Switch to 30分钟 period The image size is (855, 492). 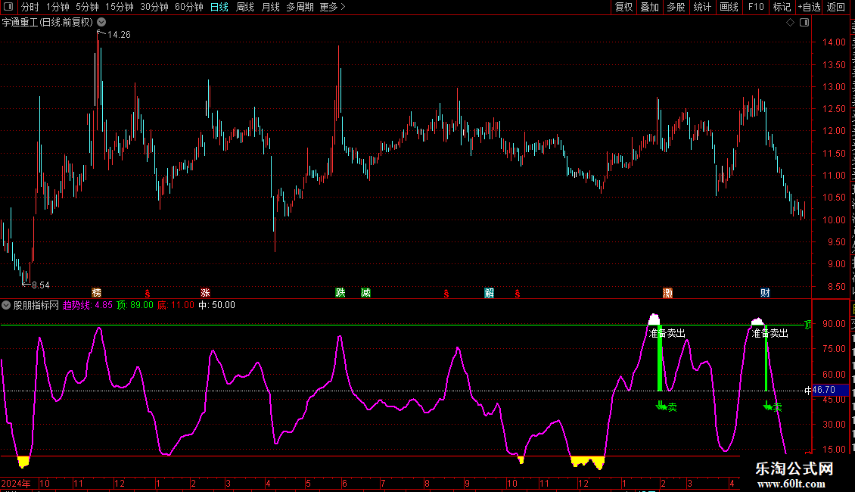(x=154, y=7)
